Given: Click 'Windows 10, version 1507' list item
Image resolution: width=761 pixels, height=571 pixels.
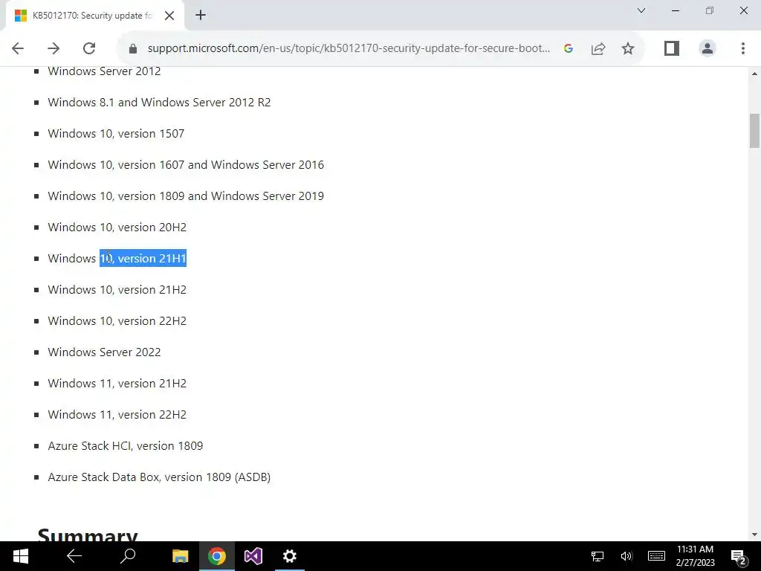Looking at the screenshot, I should point(116,134).
